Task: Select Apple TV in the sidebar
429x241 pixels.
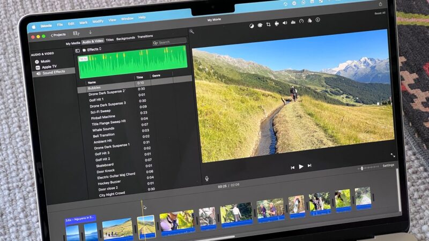Action: pyautogui.click(x=46, y=67)
